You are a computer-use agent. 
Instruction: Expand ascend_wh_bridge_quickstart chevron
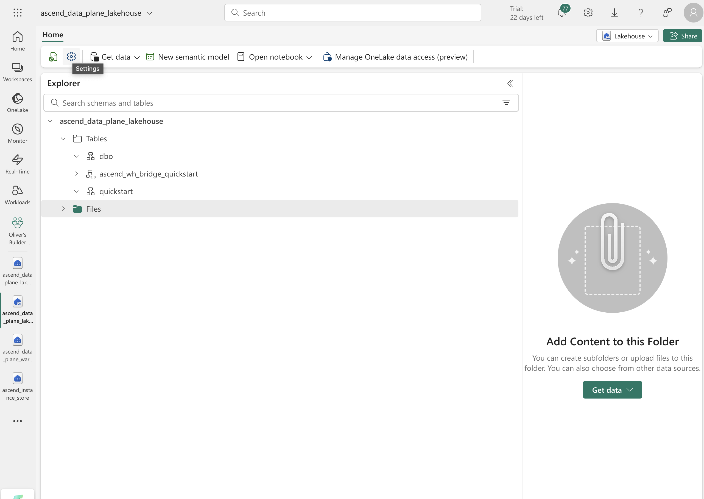pyautogui.click(x=77, y=173)
